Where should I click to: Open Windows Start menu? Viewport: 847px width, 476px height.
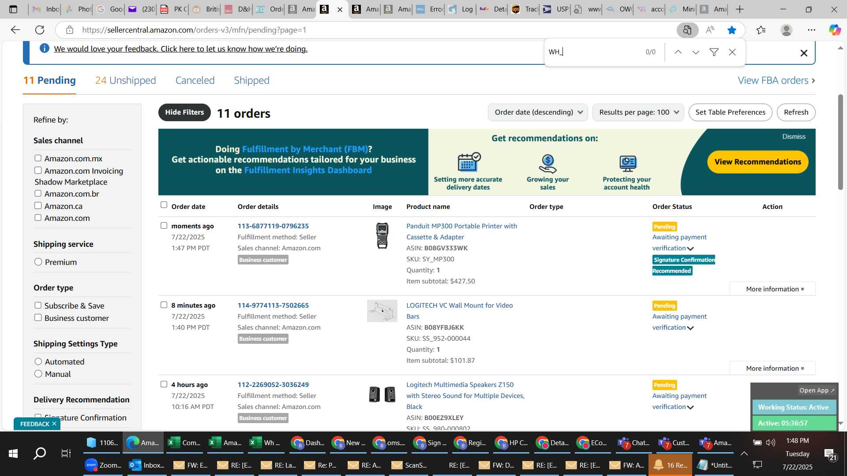pos(13,453)
